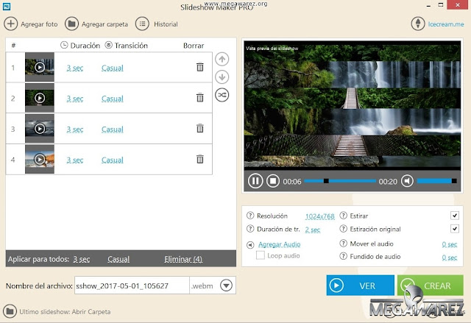The height and width of the screenshot is (323, 471).
Task: Enable the Loop audio checkbox
Action: point(260,255)
